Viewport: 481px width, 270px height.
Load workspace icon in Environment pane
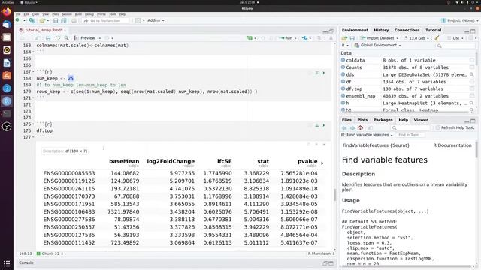click(344, 38)
